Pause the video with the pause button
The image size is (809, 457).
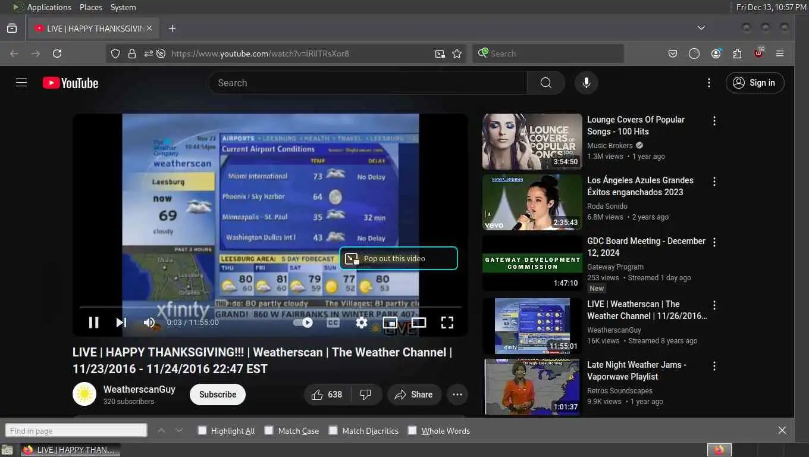[93, 323]
